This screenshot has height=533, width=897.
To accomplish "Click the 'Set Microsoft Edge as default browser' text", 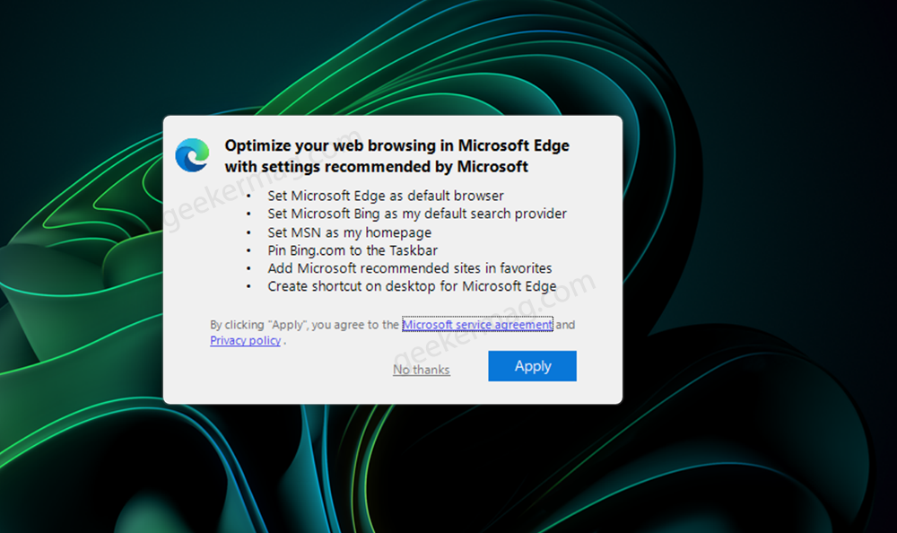I will 386,196.
